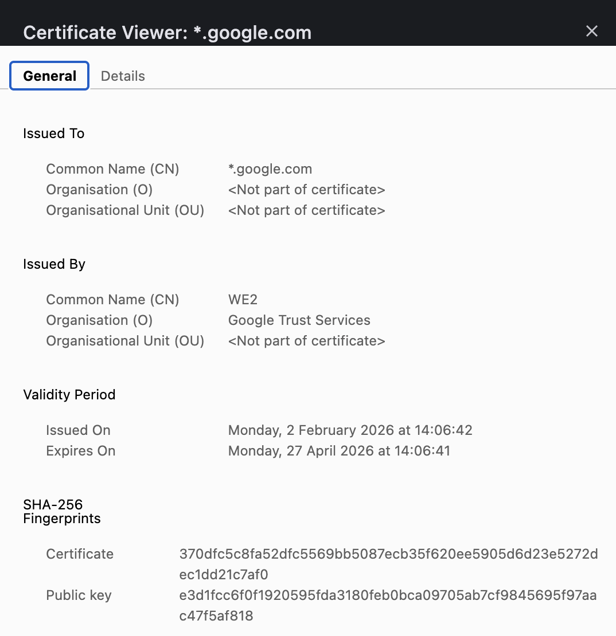Click the Issued To section heading

pyautogui.click(x=53, y=133)
